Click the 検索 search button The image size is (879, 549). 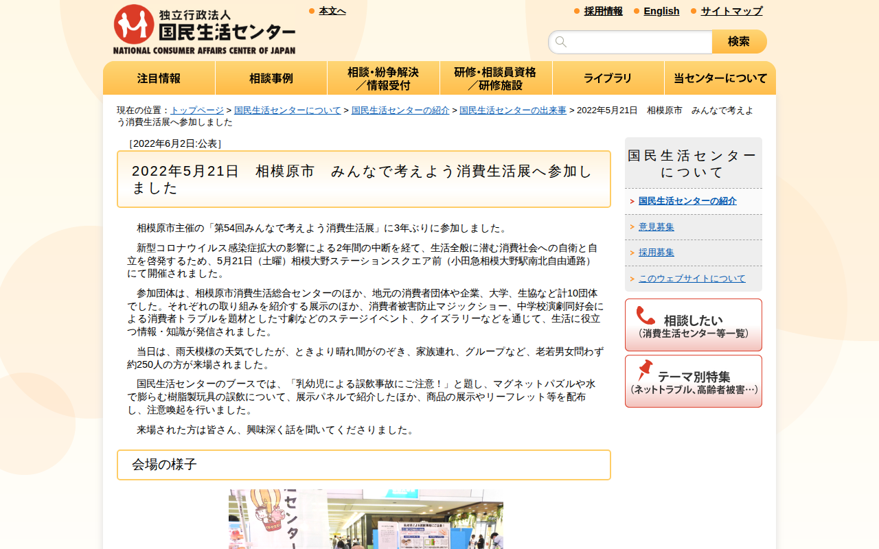pos(739,42)
